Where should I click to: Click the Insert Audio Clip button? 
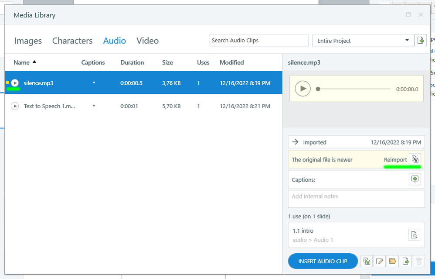pyautogui.click(x=323, y=261)
